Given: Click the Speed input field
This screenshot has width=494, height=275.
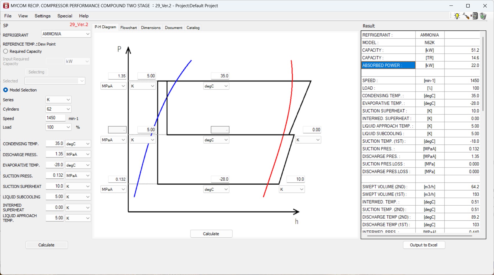Looking at the screenshot, I should point(55,118).
